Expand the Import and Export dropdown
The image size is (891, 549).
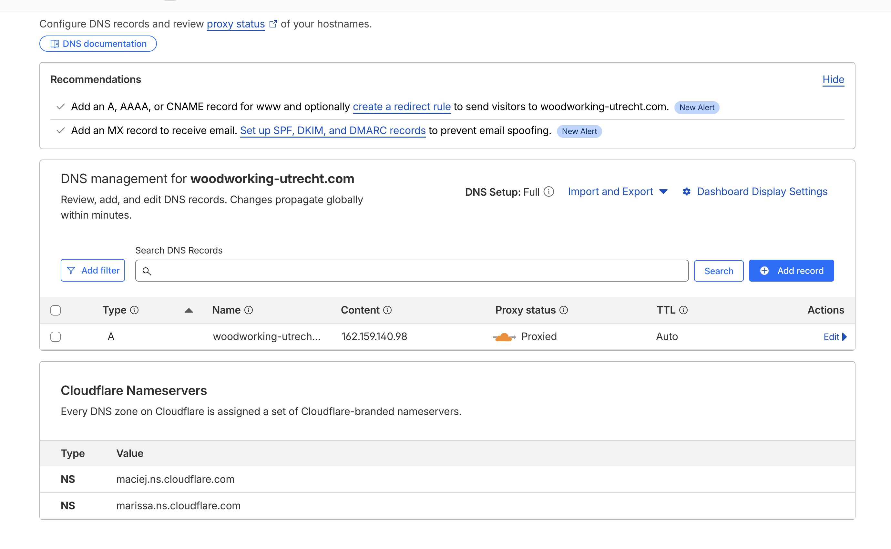click(618, 192)
